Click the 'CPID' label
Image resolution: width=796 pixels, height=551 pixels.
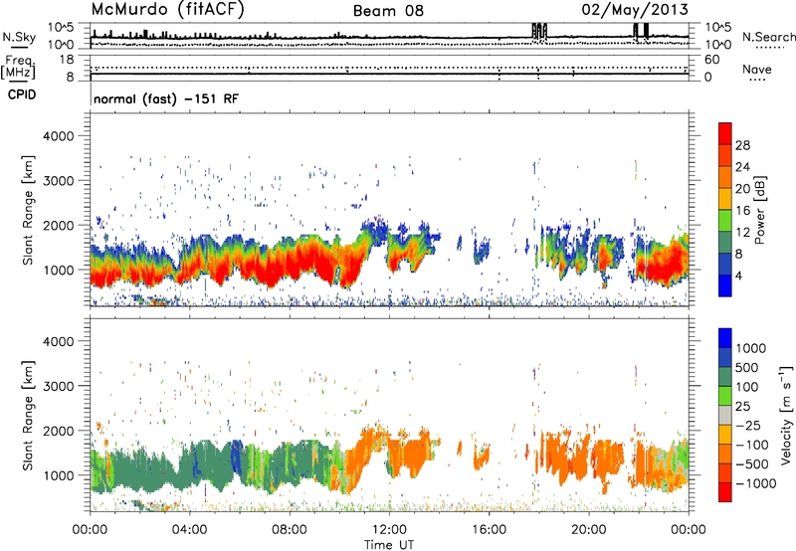[22, 94]
